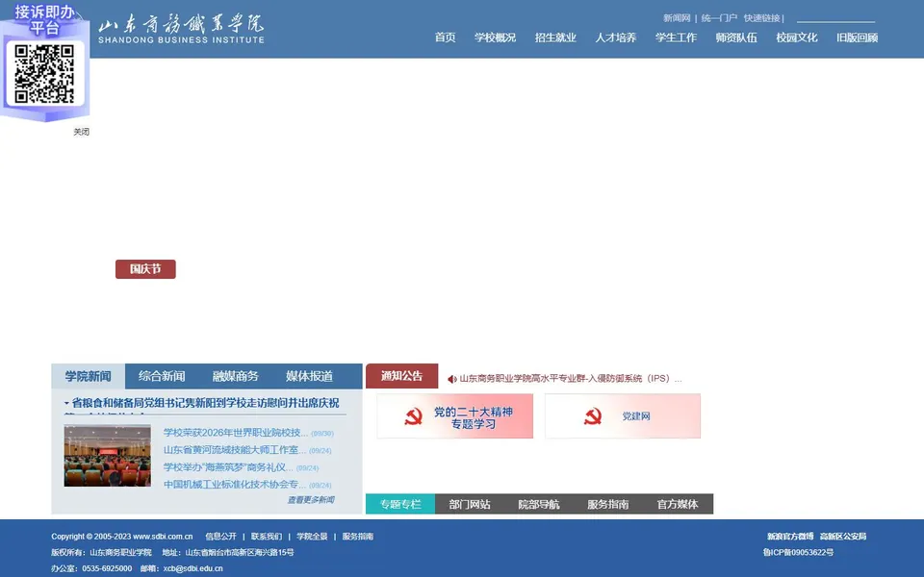Switch to the 学院新闻 tab
924x577 pixels.
88,376
